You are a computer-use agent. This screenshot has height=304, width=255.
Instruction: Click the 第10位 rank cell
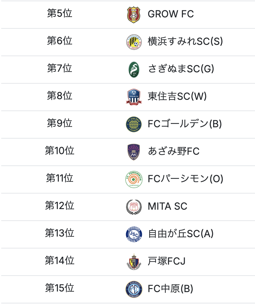tap(60, 151)
